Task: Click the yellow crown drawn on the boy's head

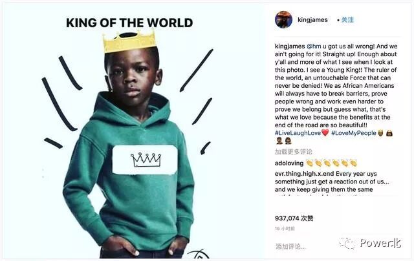Action: (129, 41)
